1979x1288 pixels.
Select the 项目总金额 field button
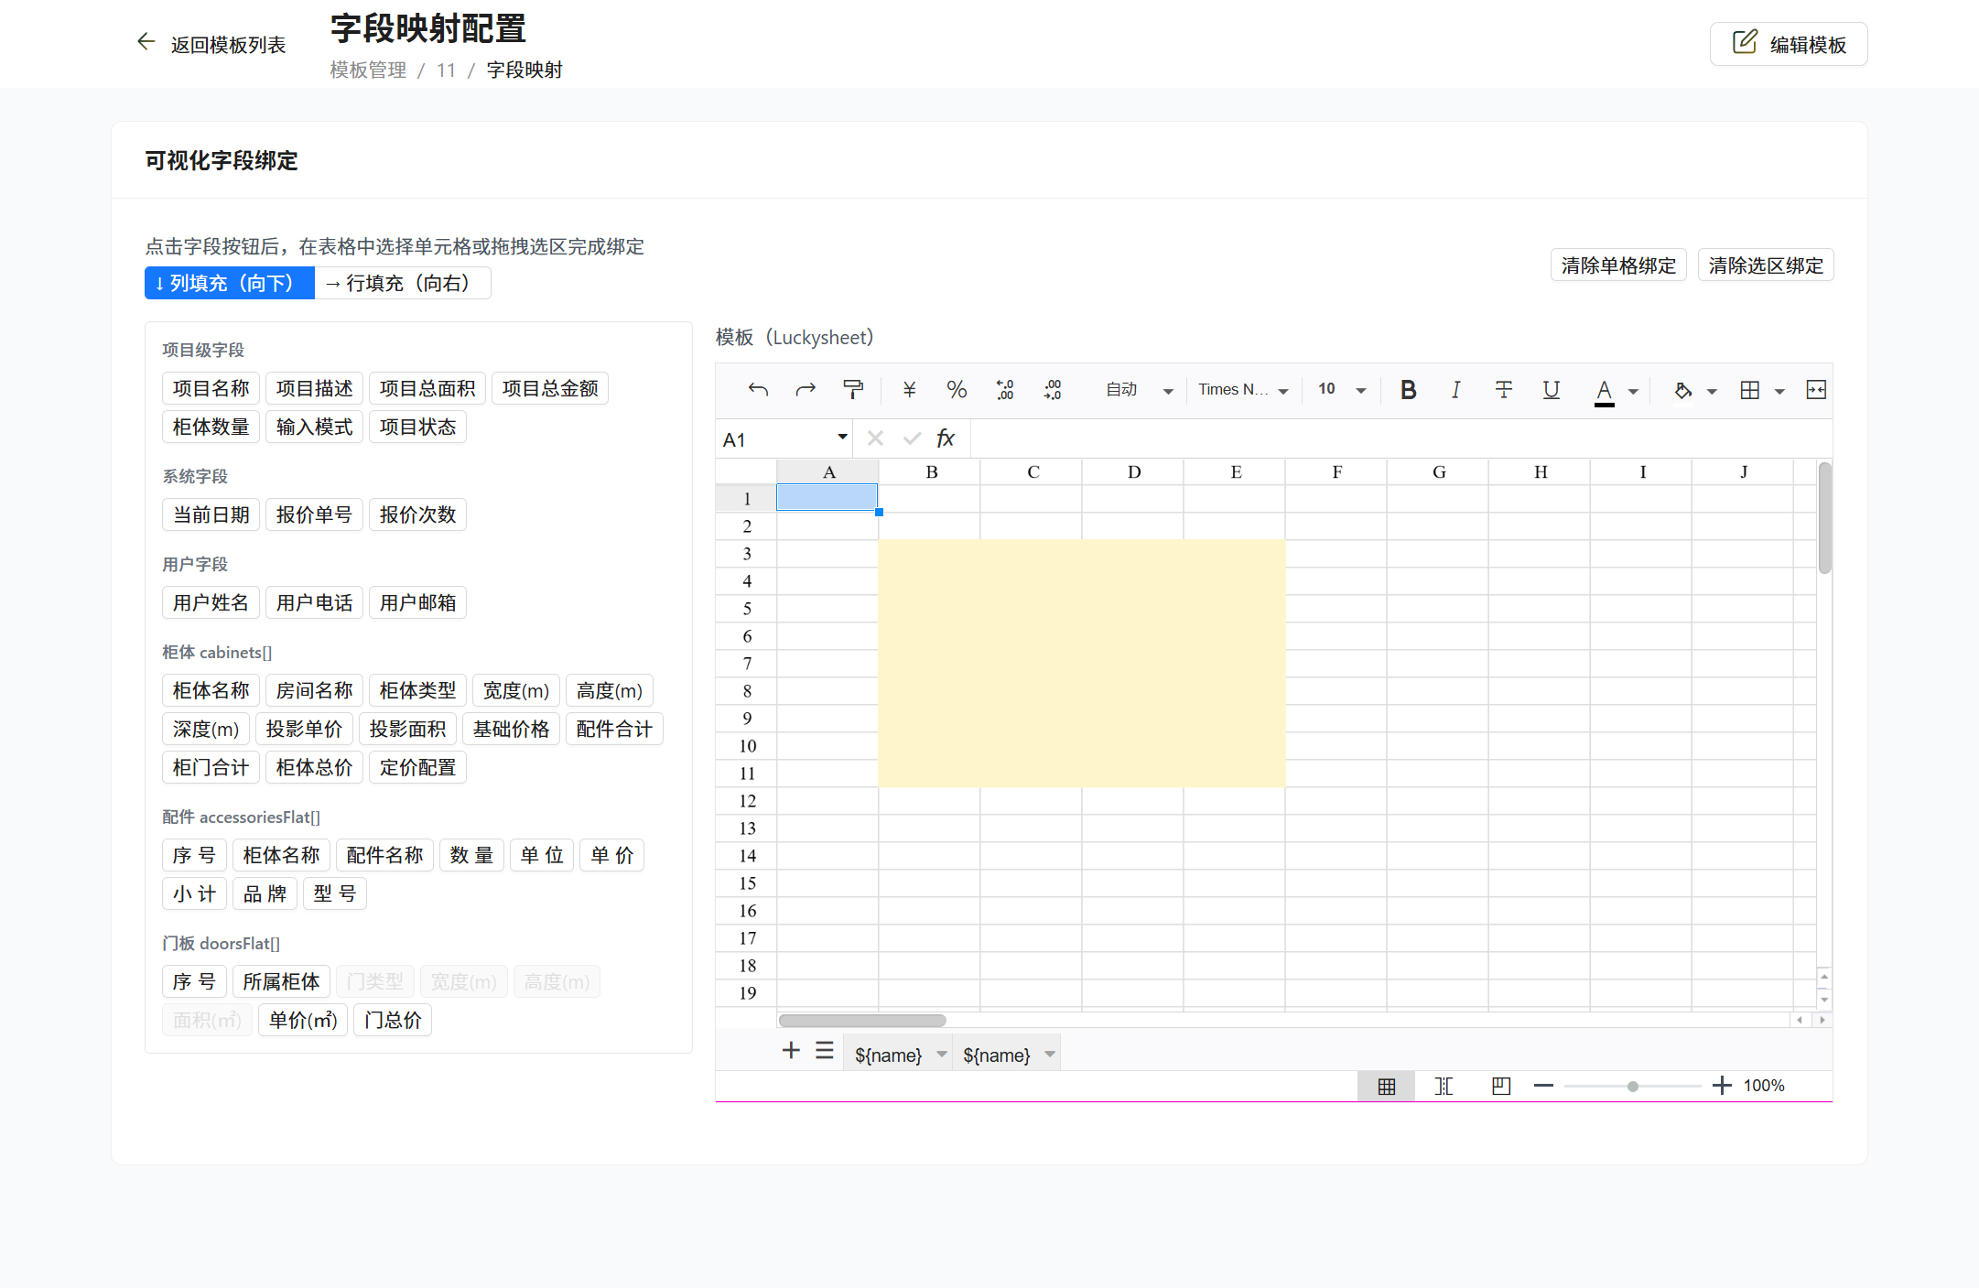550,388
